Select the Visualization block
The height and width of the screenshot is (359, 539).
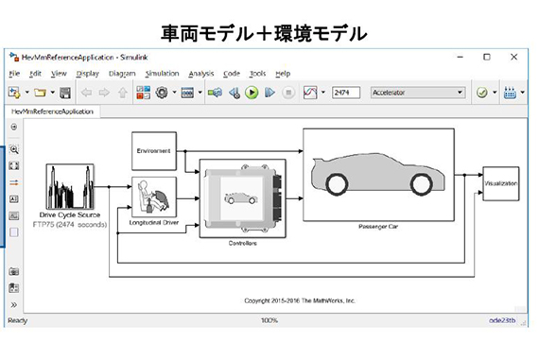(501, 184)
